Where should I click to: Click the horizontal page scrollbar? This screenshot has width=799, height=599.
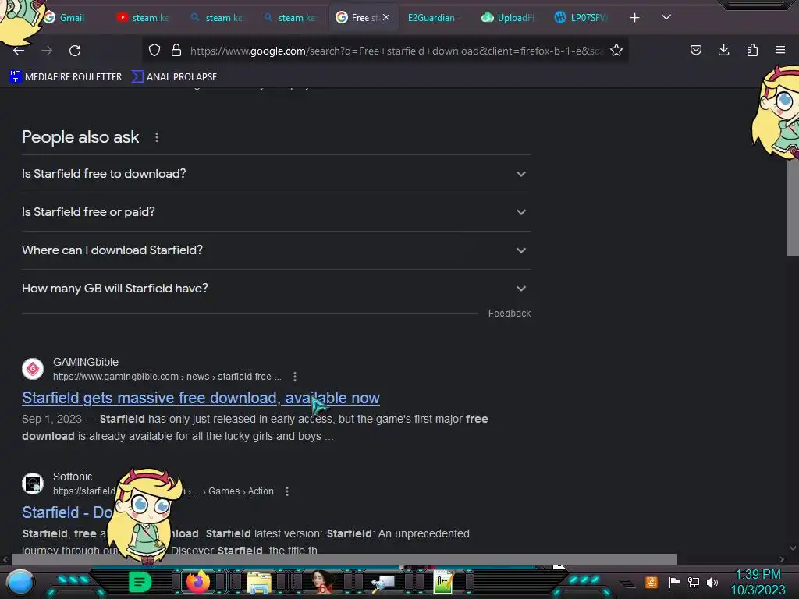coord(344,559)
